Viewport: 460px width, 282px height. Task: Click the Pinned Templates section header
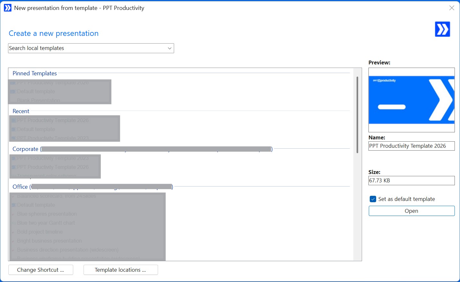point(35,73)
